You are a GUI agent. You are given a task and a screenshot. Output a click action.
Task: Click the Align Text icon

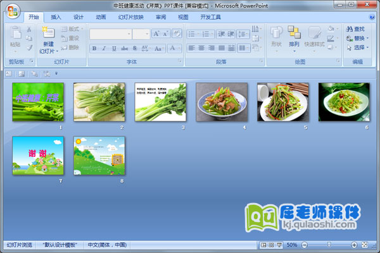click(256, 38)
